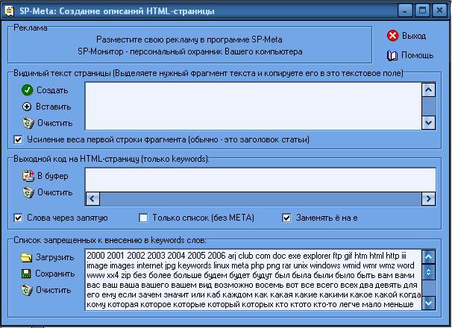Maximize the SP-Meta window

click(422, 11)
